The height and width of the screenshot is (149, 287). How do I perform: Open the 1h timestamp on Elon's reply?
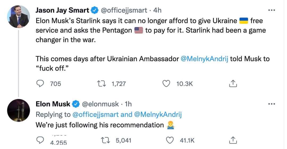pos(128,104)
